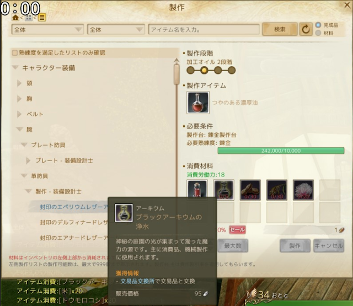Image resolution: width=353 pixels, height=306 pixels.
Task: Select the 材料 radio button
Action: pos(318,33)
